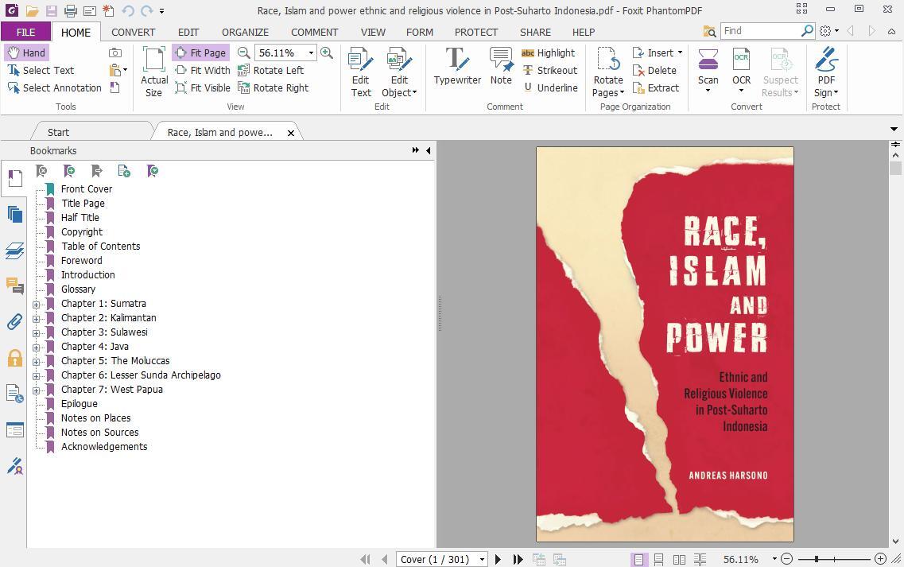The height and width of the screenshot is (567, 904).
Task: Open the Cover (1 / 301) page dropdown
Action: (x=482, y=560)
